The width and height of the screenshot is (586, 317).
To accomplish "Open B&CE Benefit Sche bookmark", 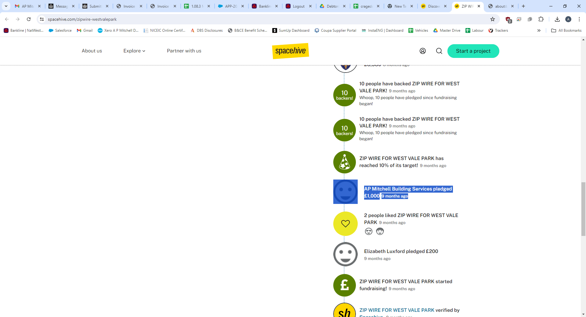I will pyautogui.click(x=248, y=30).
